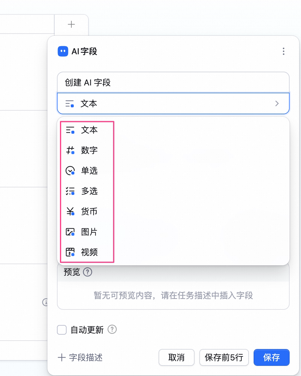Click the 视频 film icon
301x376 pixels.
[70, 252]
